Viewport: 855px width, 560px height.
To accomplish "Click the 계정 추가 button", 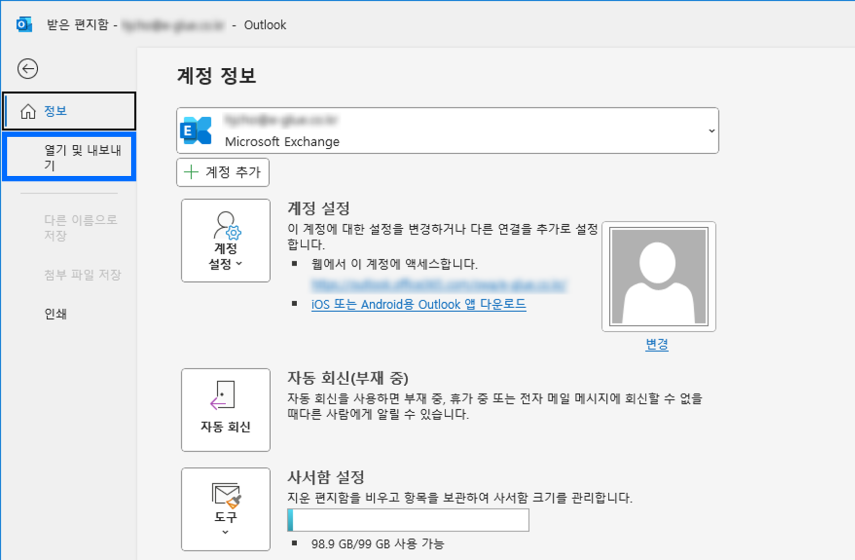I will point(223,172).
